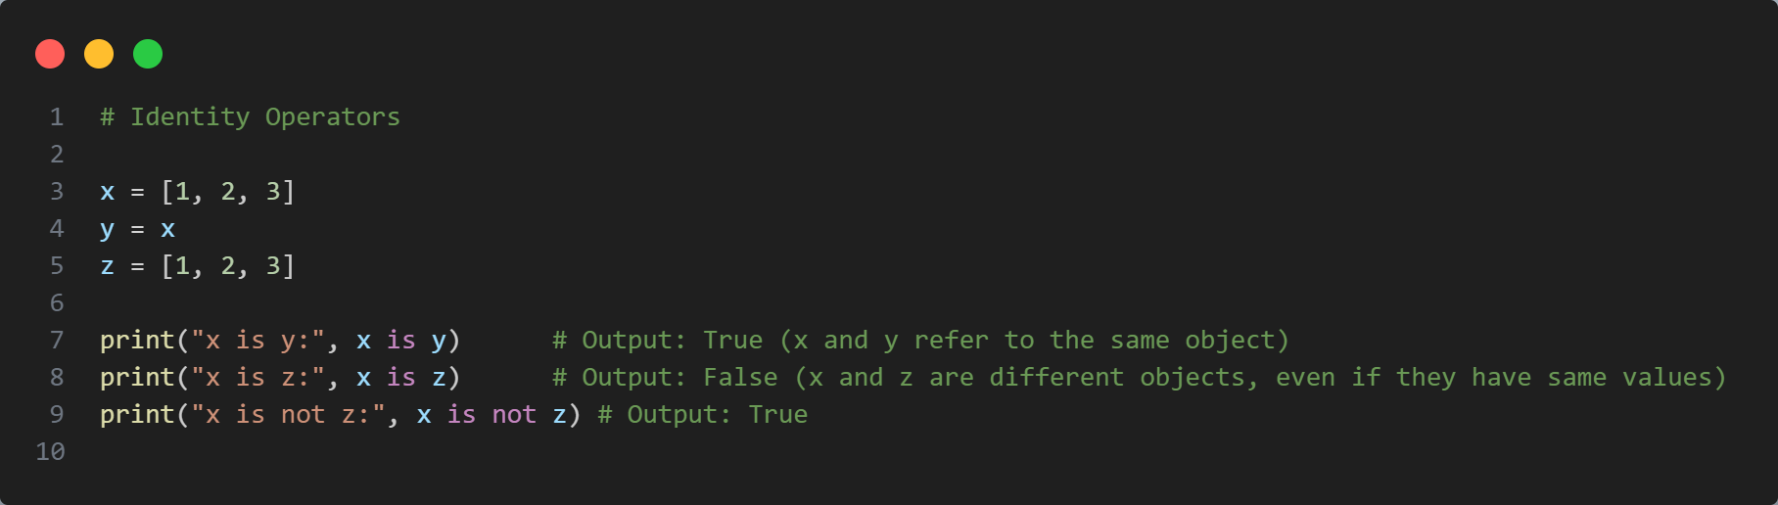
Task: Click line number 6 in gutter
Action: pyautogui.click(x=57, y=303)
